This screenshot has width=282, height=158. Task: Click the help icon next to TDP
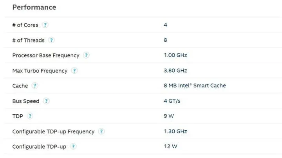(30, 116)
